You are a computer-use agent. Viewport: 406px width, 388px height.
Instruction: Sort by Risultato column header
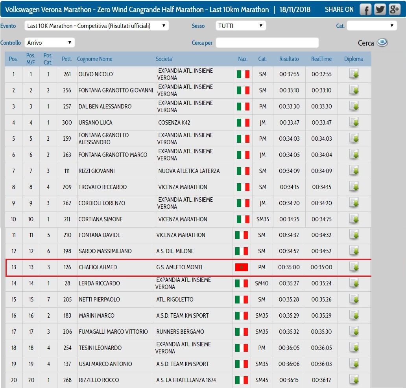point(289,59)
